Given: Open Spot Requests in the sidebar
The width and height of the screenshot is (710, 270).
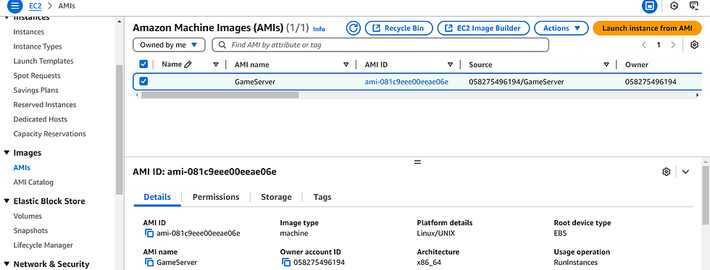Looking at the screenshot, I should [x=37, y=75].
